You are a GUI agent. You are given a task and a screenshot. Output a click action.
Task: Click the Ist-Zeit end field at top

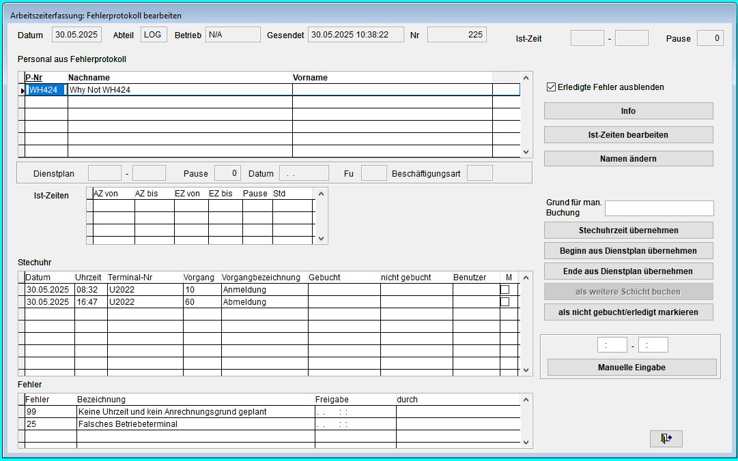(x=631, y=38)
